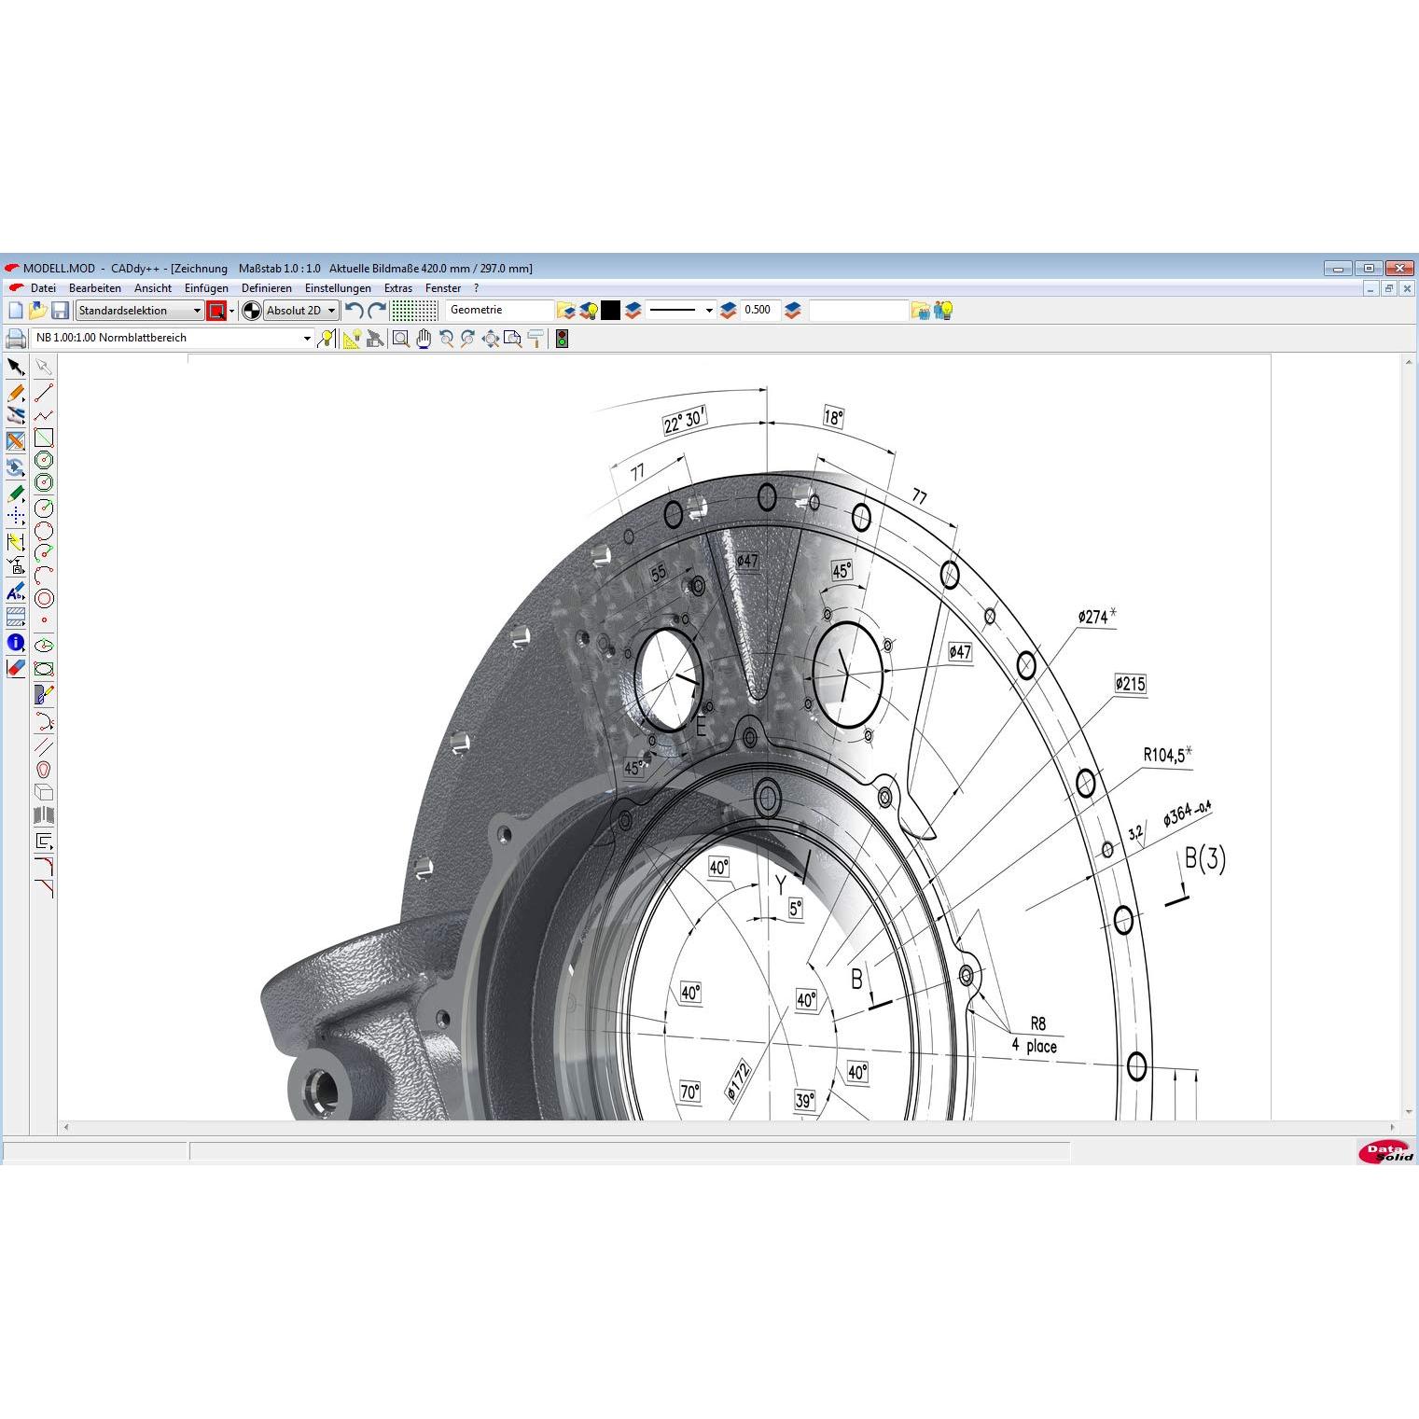
Task: Activate the pan hand tool
Action: (x=424, y=339)
